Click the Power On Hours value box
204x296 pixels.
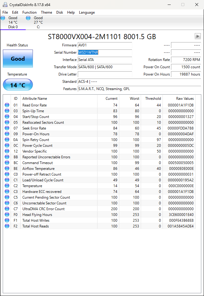point(186,74)
